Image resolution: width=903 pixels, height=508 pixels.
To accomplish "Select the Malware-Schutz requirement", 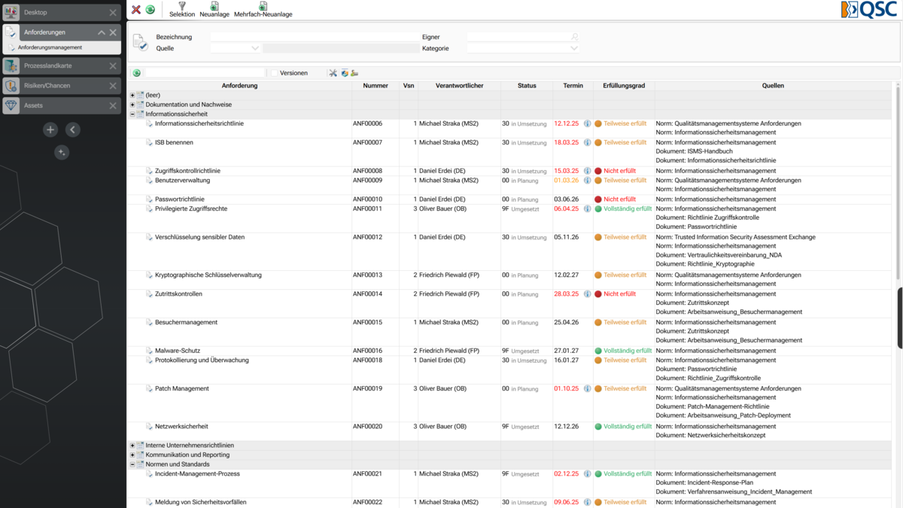I will (x=178, y=351).
